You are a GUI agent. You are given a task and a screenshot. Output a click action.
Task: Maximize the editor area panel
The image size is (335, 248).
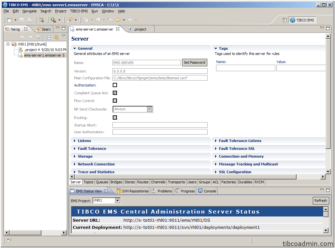tap(328, 28)
